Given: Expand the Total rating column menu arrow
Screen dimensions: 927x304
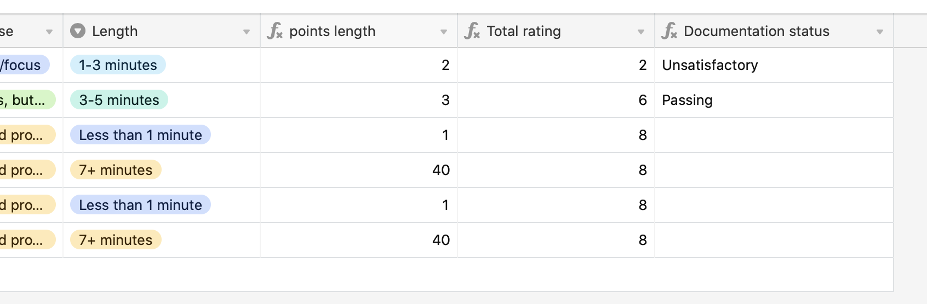Looking at the screenshot, I should pyautogui.click(x=641, y=32).
